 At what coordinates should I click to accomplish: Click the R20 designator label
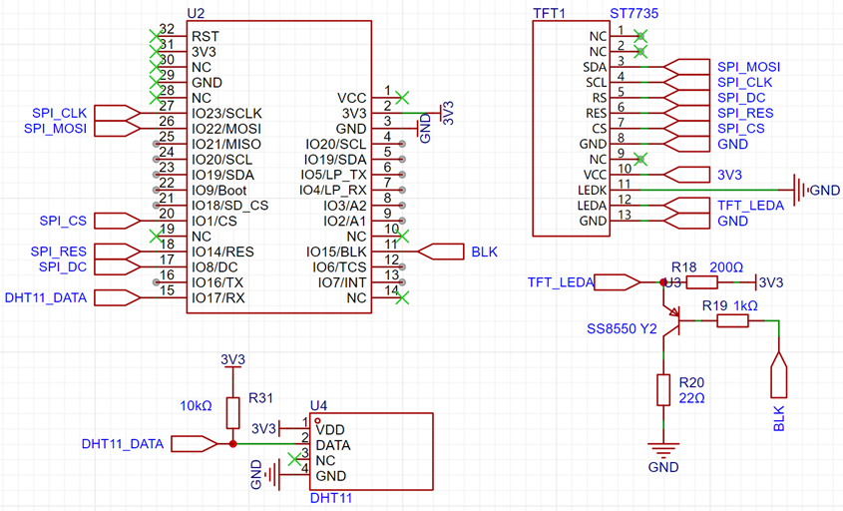(x=691, y=382)
